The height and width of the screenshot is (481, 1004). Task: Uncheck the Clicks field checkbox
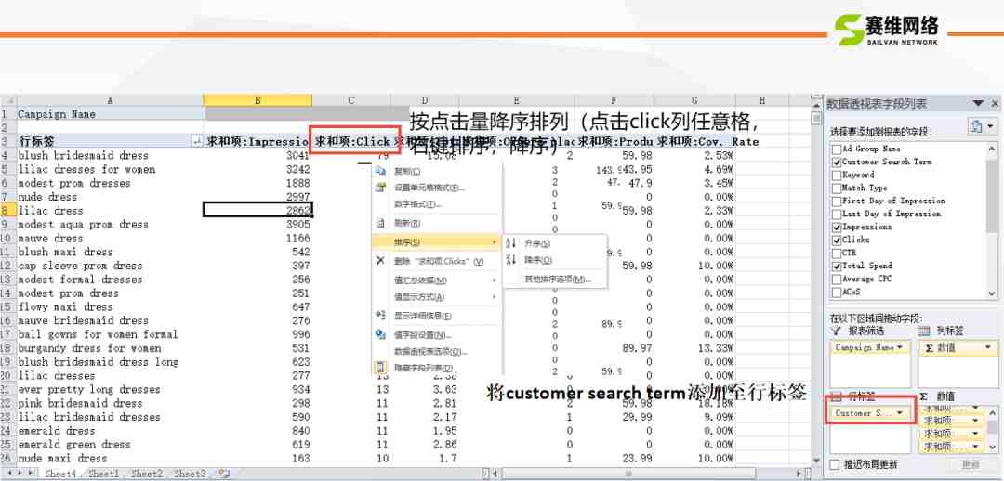click(x=837, y=240)
